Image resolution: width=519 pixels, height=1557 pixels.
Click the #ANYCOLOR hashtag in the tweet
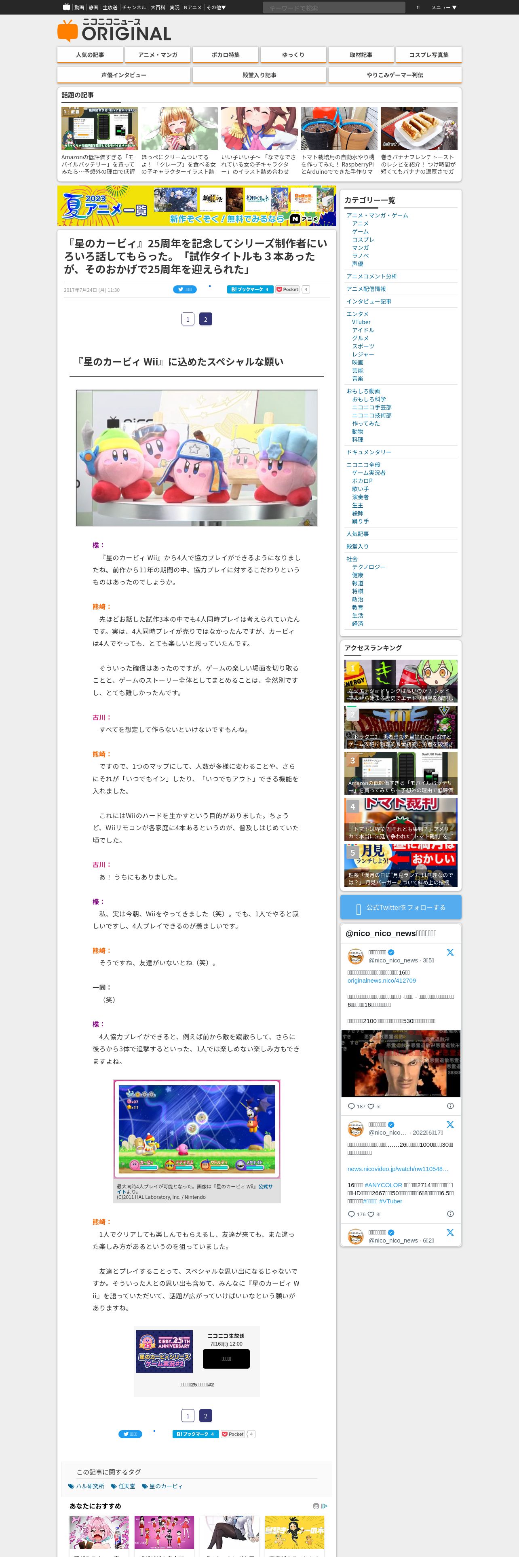coord(383,1185)
